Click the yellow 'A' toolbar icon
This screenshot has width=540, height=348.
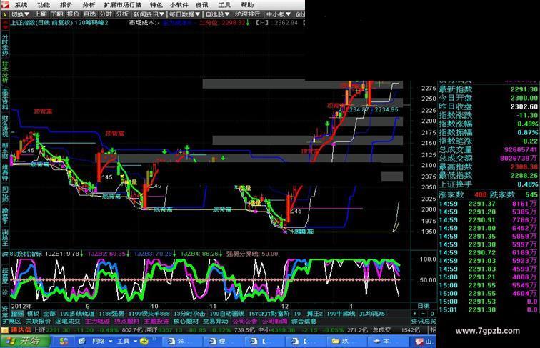(4, 14)
